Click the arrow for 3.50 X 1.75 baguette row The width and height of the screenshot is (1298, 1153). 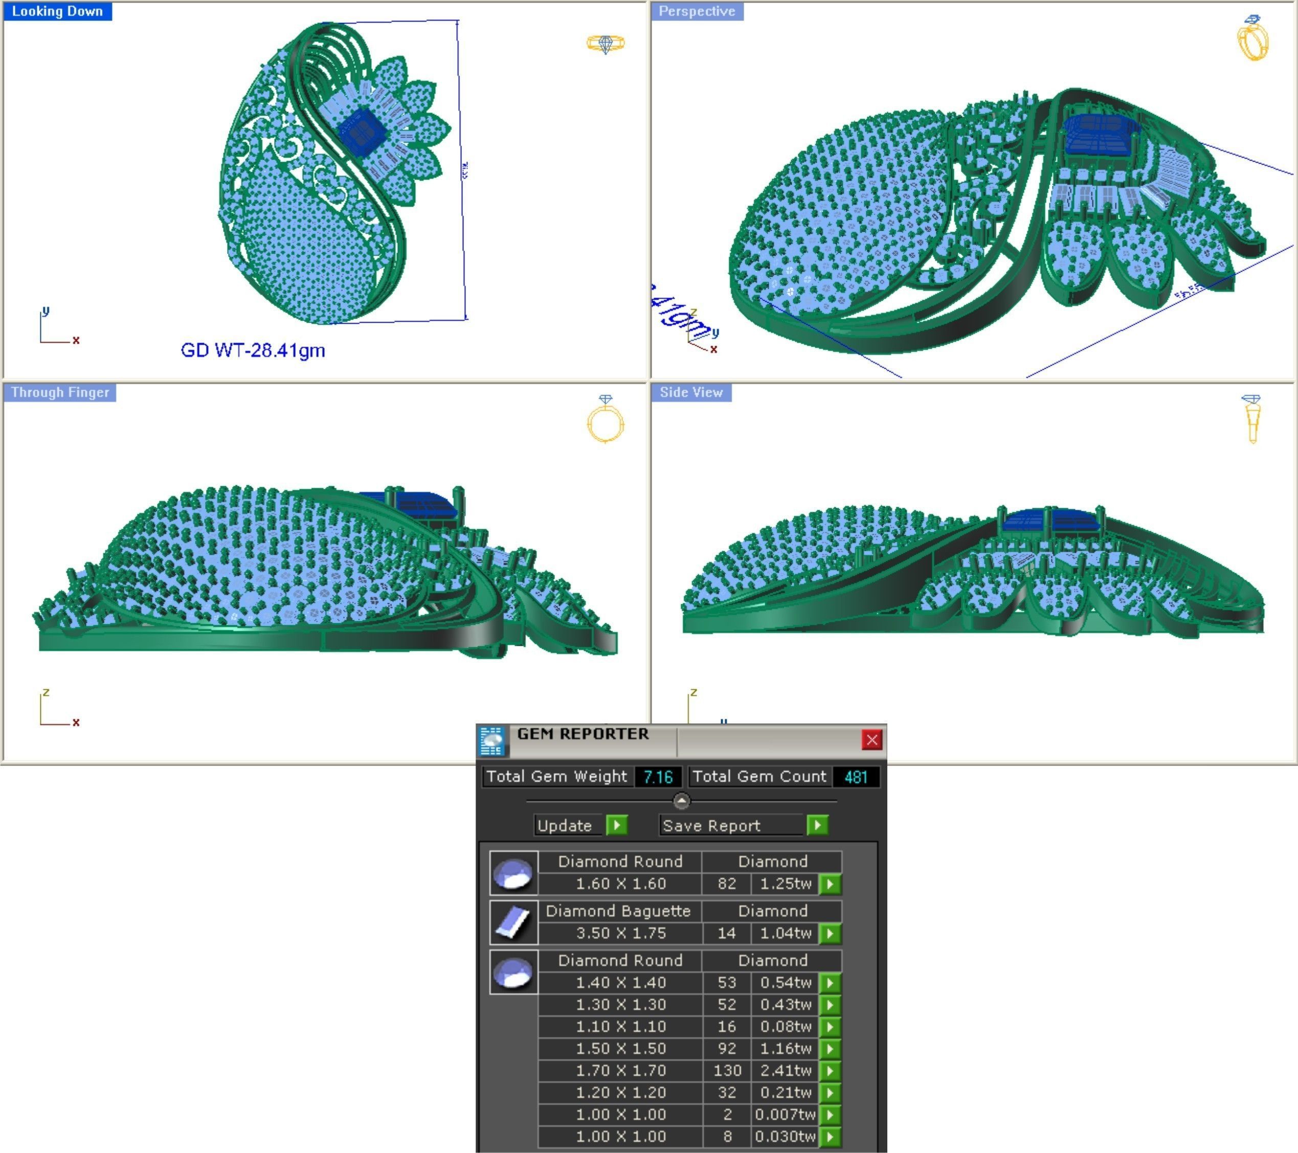click(x=830, y=933)
